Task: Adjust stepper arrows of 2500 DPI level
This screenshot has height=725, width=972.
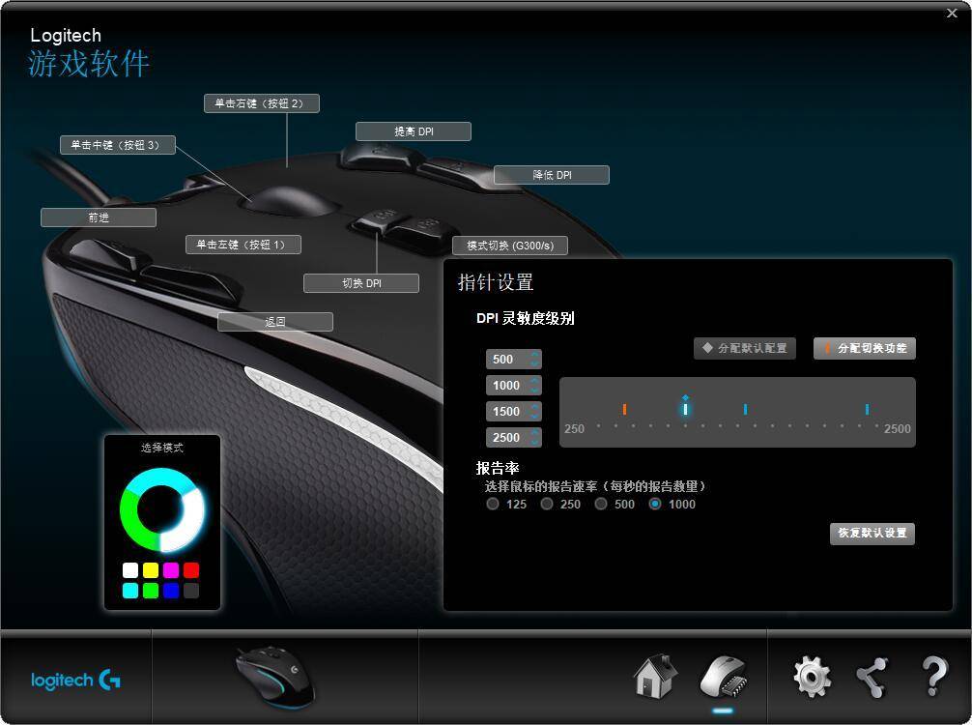Action: click(x=535, y=437)
